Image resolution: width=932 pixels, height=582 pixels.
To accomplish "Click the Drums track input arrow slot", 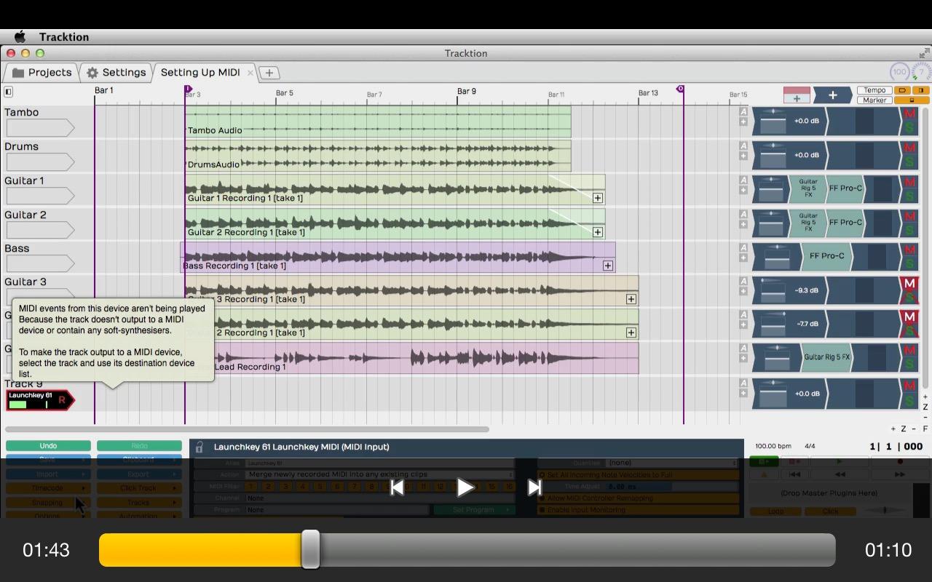I will pos(40,162).
